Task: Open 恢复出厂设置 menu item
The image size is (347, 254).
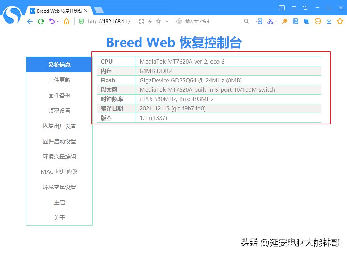Action: [x=59, y=126]
